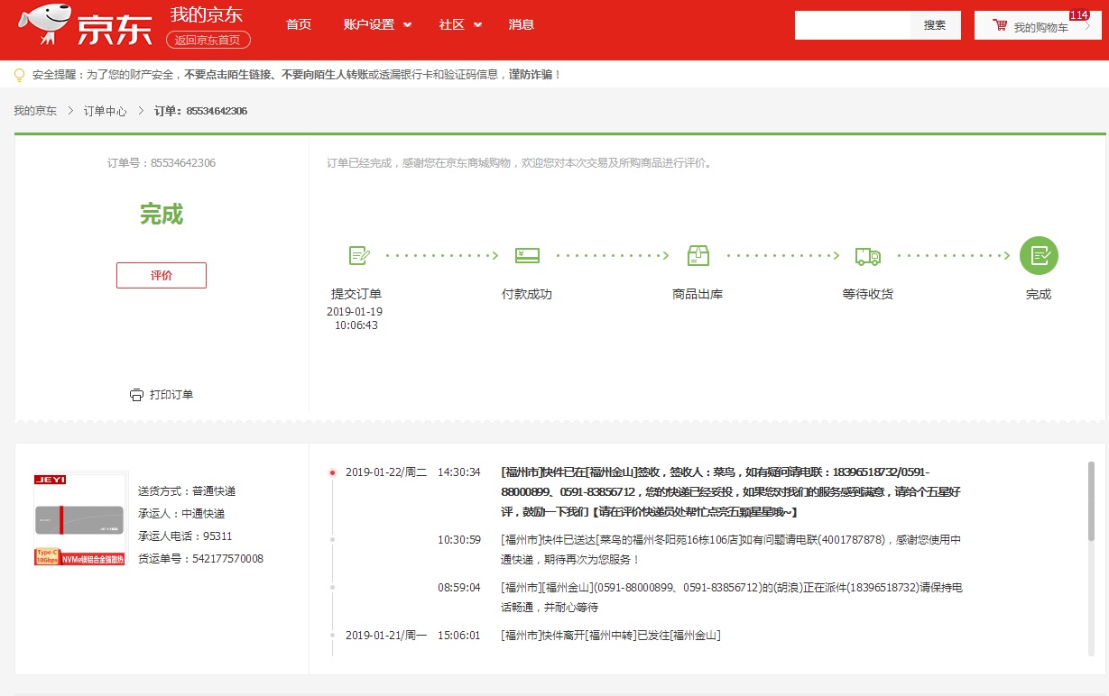Click the cart count badge 114
The height and width of the screenshot is (696, 1109).
[x=1078, y=15]
